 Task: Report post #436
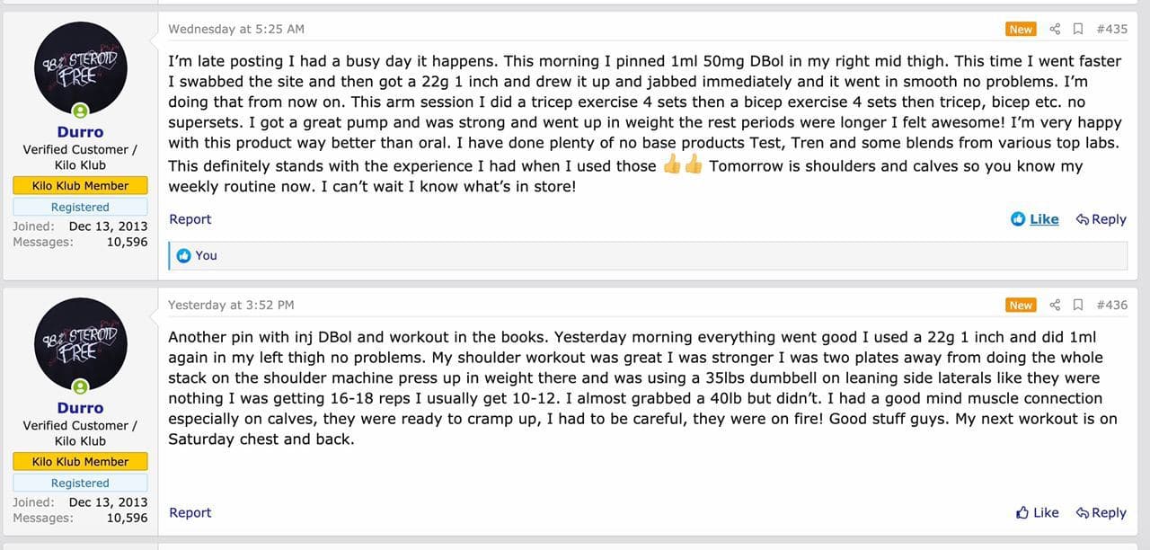[x=190, y=512]
